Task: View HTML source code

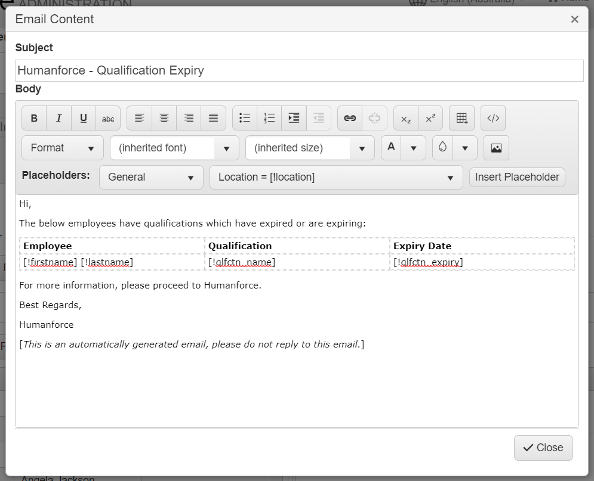Action: pyautogui.click(x=493, y=119)
